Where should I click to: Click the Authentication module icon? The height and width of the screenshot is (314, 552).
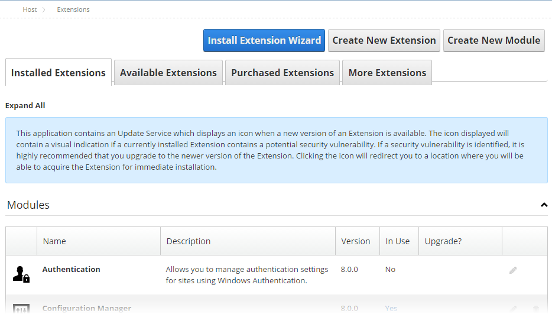tap(21, 274)
